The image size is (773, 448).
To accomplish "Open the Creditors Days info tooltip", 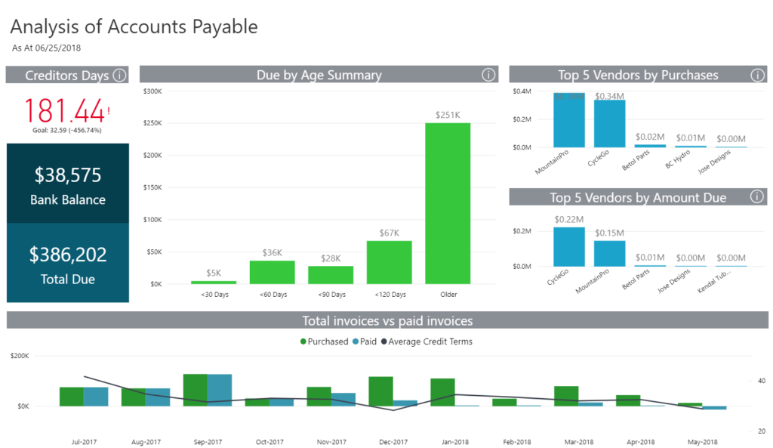I will pyautogui.click(x=120, y=75).
